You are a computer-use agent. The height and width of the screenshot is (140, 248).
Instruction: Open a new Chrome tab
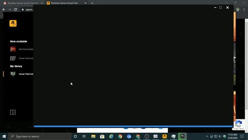pyautogui.click(x=92, y=3)
